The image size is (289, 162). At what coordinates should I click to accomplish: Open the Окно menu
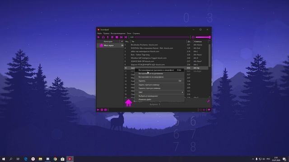(x=129, y=34)
